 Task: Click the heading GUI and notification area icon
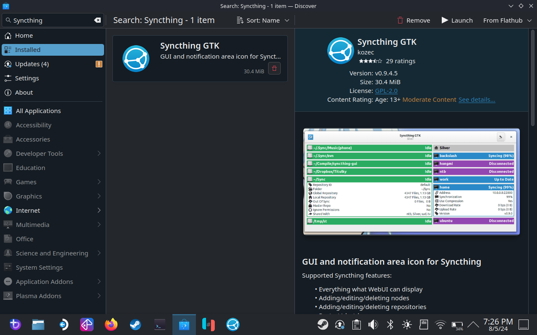[x=391, y=262]
